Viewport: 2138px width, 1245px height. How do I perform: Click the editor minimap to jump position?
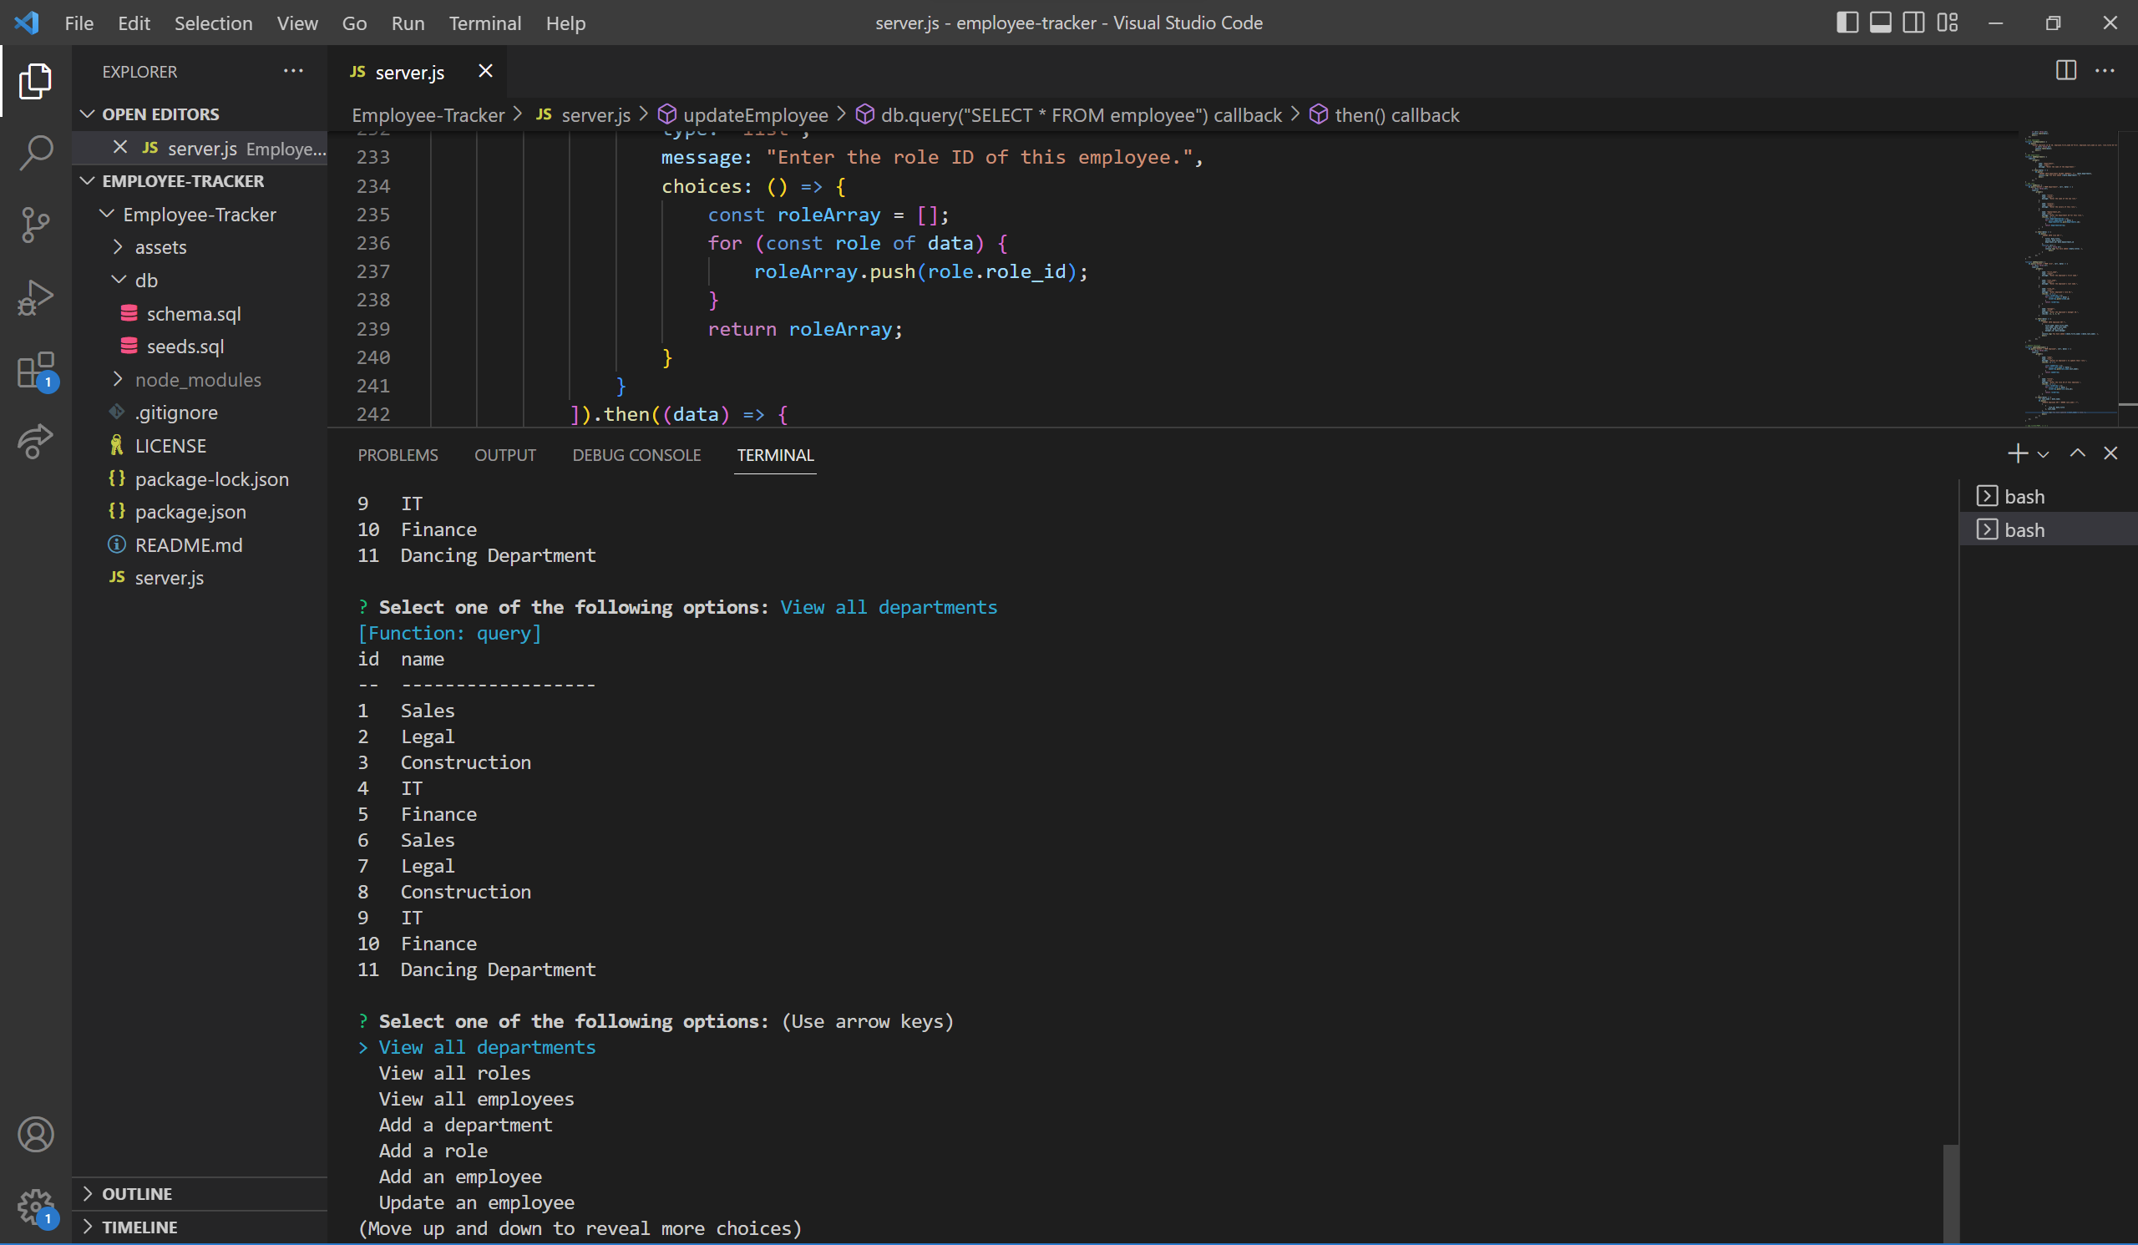(x=2062, y=271)
